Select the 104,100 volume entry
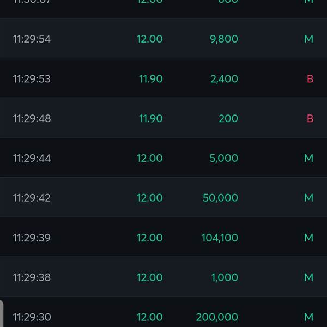 pos(220,238)
